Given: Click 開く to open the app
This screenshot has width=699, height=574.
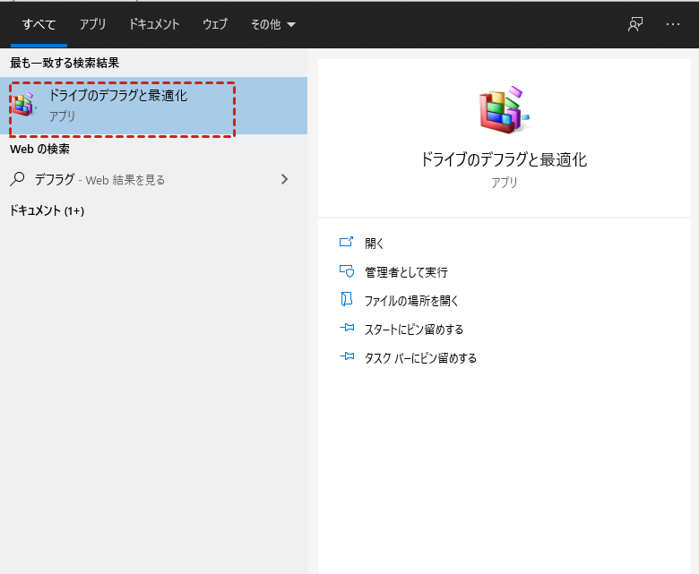Looking at the screenshot, I should pos(374,244).
